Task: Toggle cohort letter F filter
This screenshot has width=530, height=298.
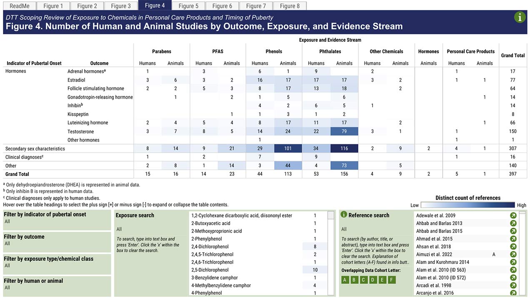Action: (391, 280)
